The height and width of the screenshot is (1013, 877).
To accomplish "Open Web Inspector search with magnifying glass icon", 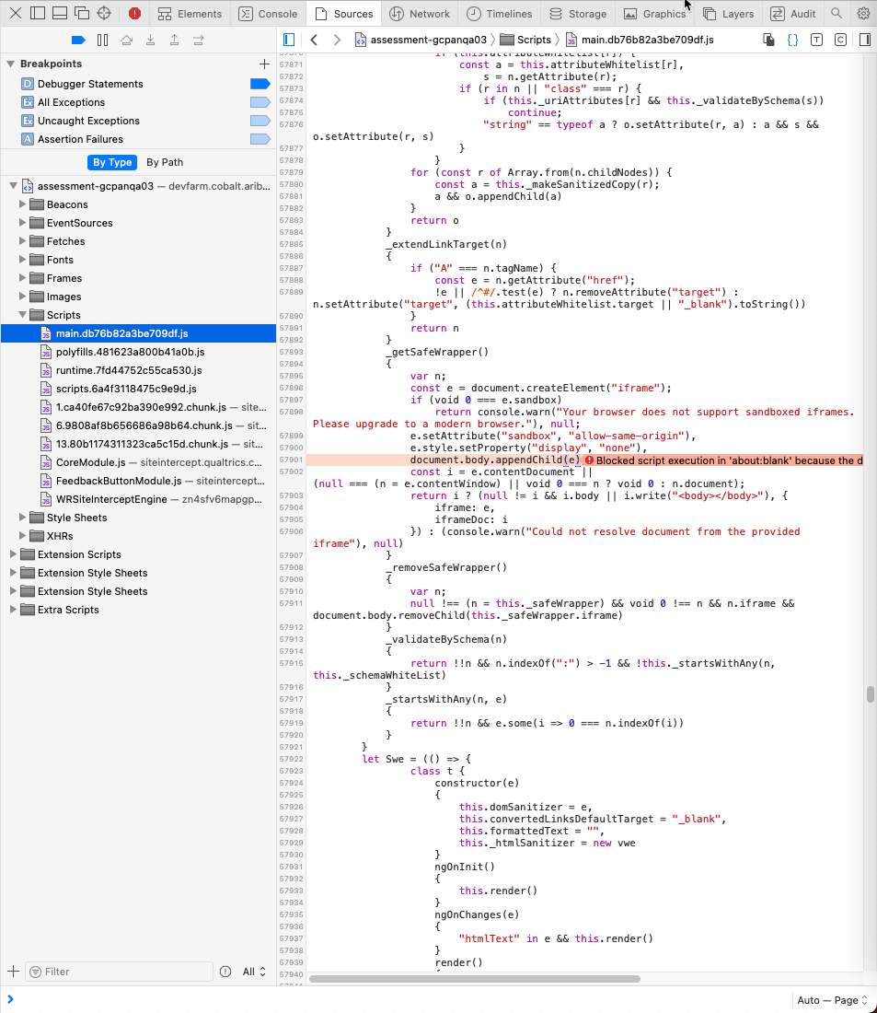I will click(836, 14).
